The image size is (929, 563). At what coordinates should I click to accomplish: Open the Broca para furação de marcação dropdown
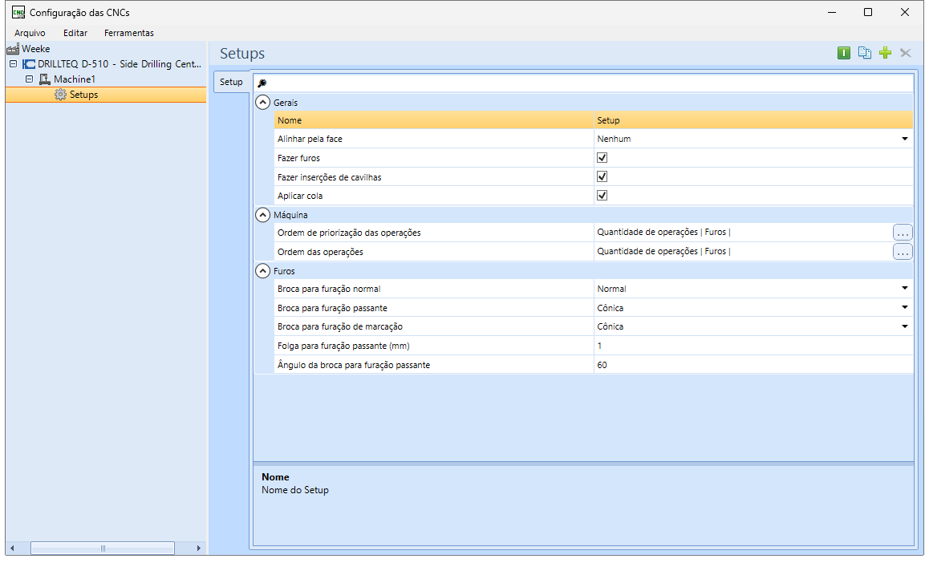(905, 326)
